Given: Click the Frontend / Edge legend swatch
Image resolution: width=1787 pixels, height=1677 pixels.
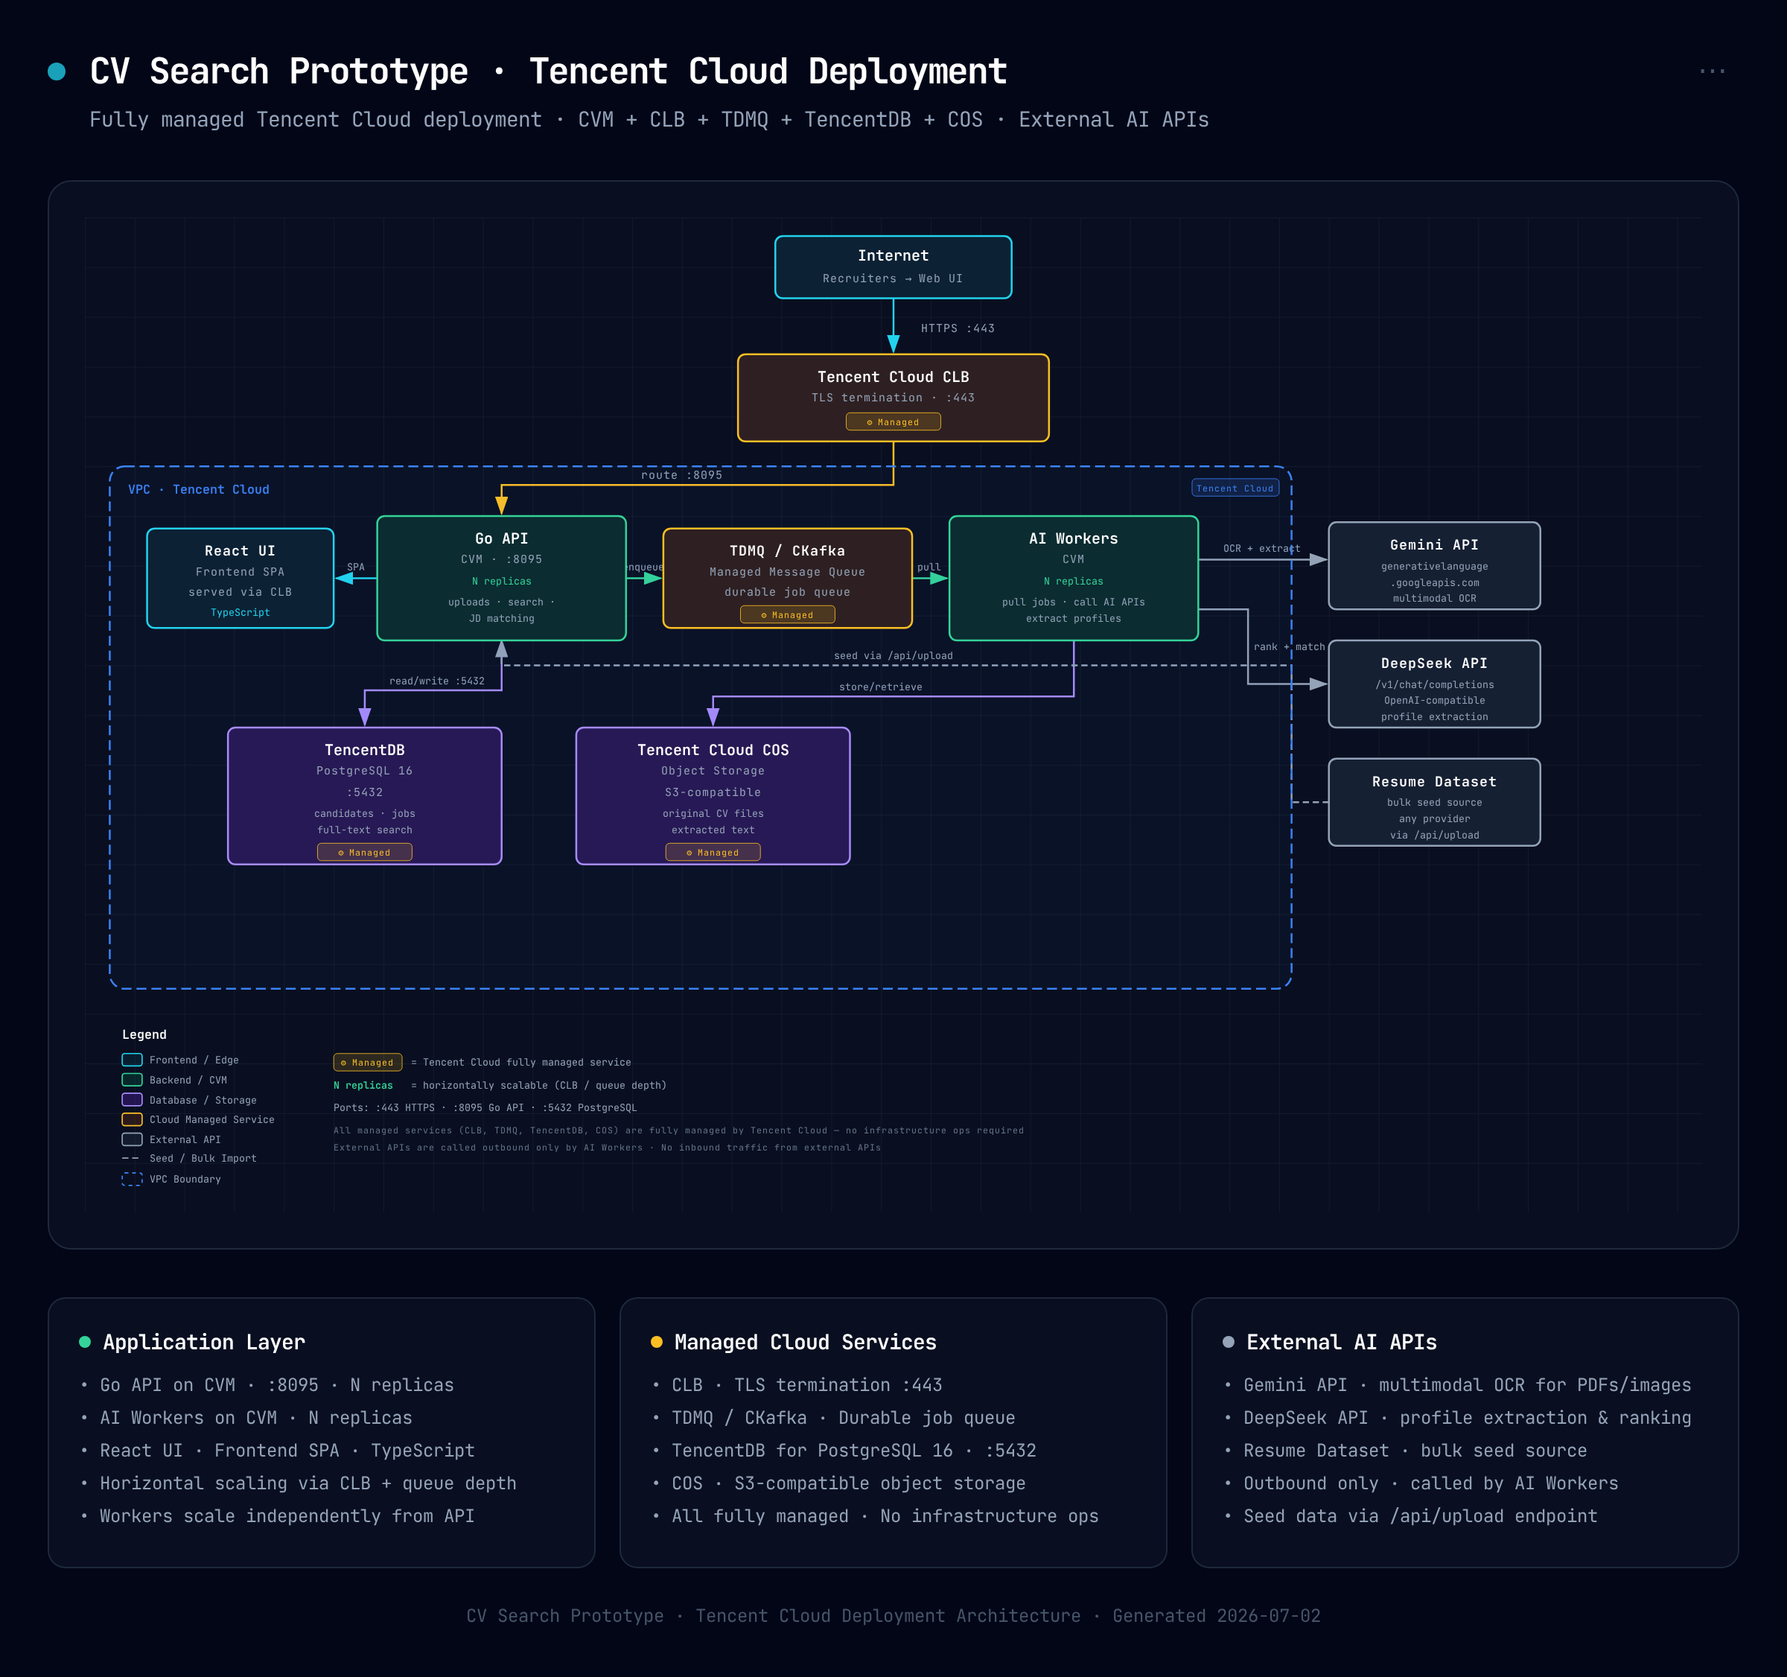Looking at the screenshot, I should (x=132, y=1060).
